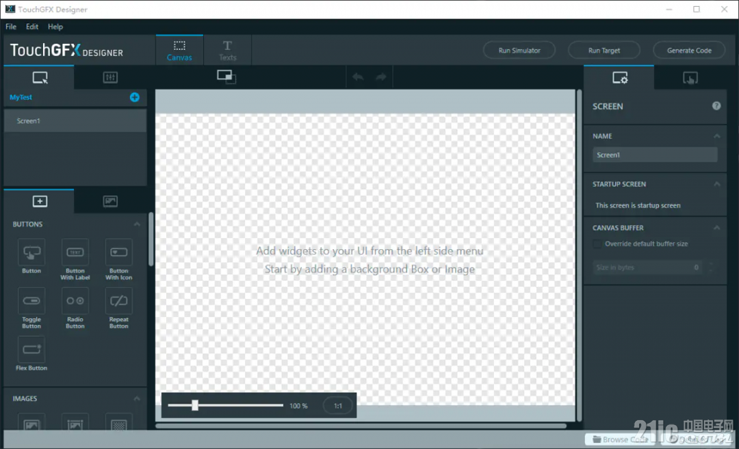Click the Size in bytes field

[647, 268]
